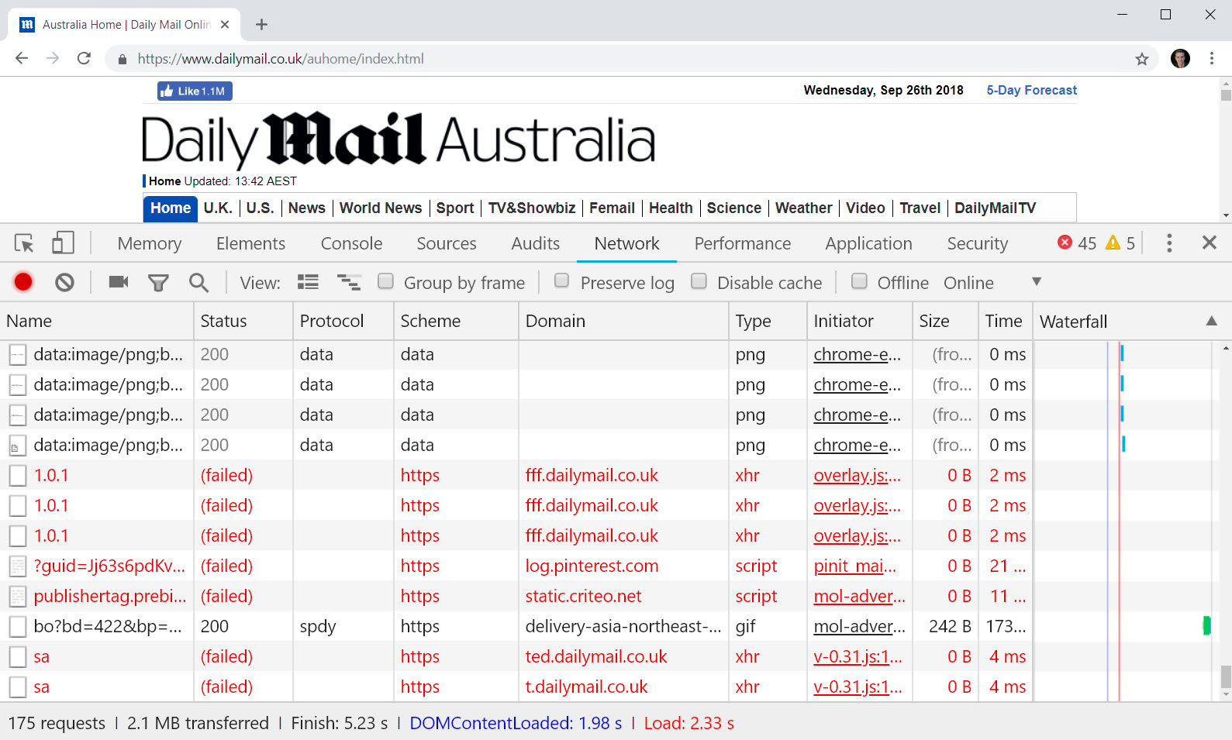Screen dimensions: 1232x740
Task: Check the Offline checkbox
Action: (x=859, y=281)
